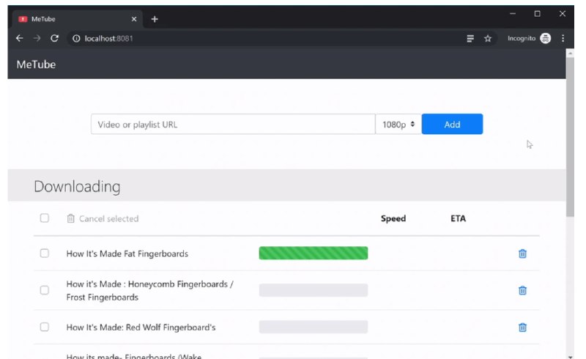Go back with the browser back arrow
The image size is (586, 359).
click(20, 39)
